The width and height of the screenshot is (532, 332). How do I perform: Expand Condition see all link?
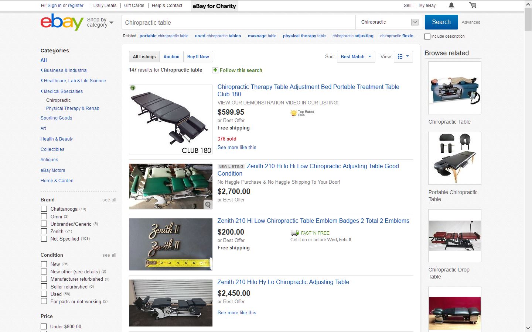(109, 255)
